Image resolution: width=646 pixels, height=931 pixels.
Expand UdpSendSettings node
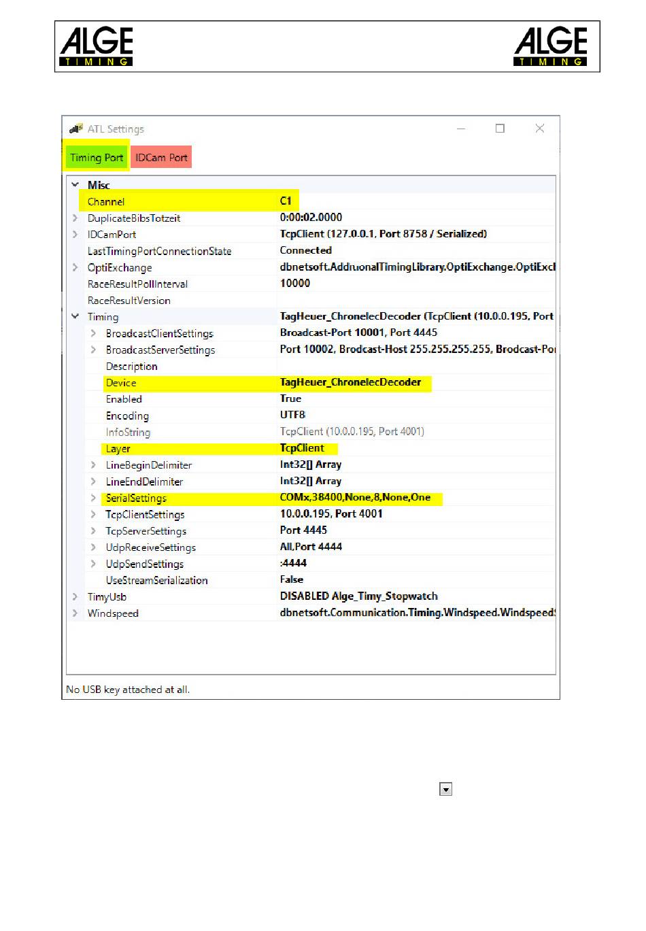94,564
